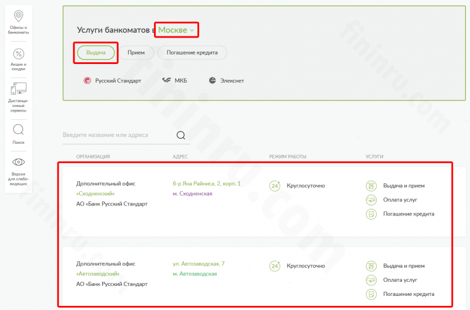The width and height of the screenshot is (470, 310).
Task: Click the Акции и скидки sidebar label
Action: pyautogui.click(x=18, y=66)
